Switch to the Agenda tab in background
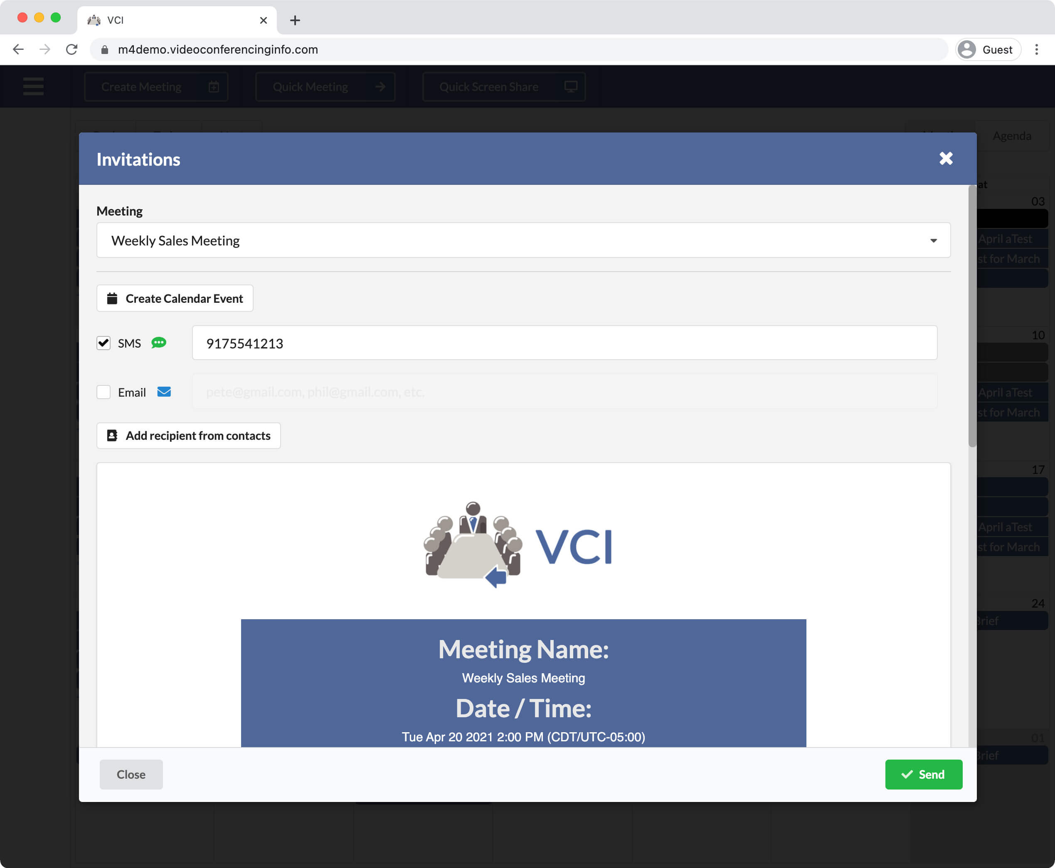Image resolution: width=1055 pixels, height=868 pixels. [1012, 136]
